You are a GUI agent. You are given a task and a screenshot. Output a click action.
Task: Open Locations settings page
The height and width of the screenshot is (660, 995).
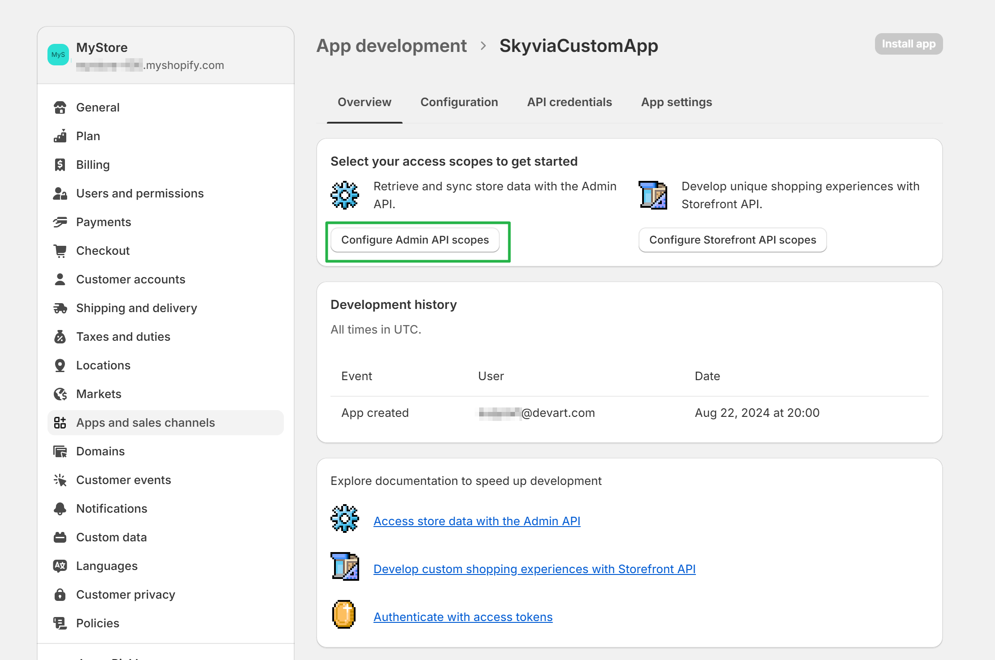pyautogui.click(x=166, y=365)
